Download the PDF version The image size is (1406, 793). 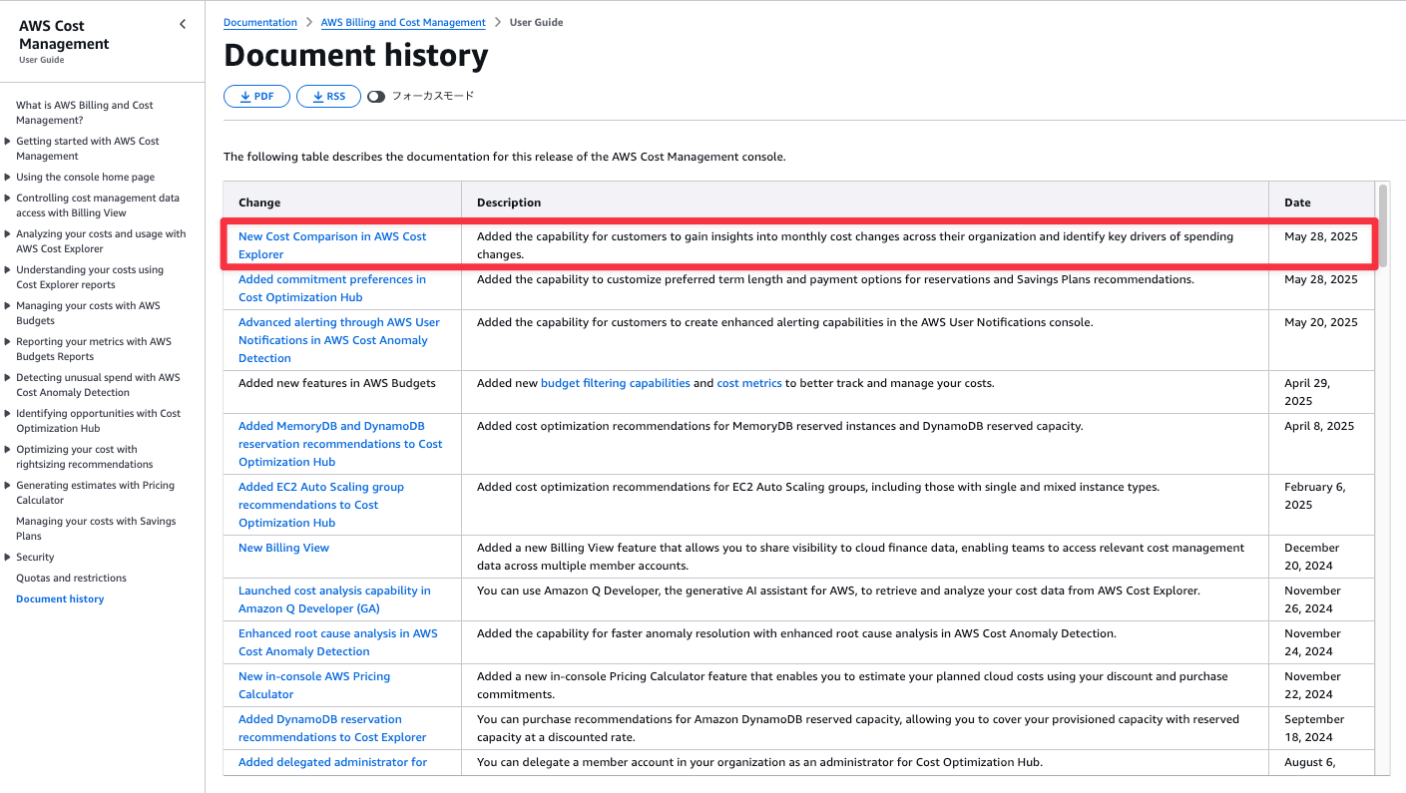pyautogui.click(x=256, y=97)
